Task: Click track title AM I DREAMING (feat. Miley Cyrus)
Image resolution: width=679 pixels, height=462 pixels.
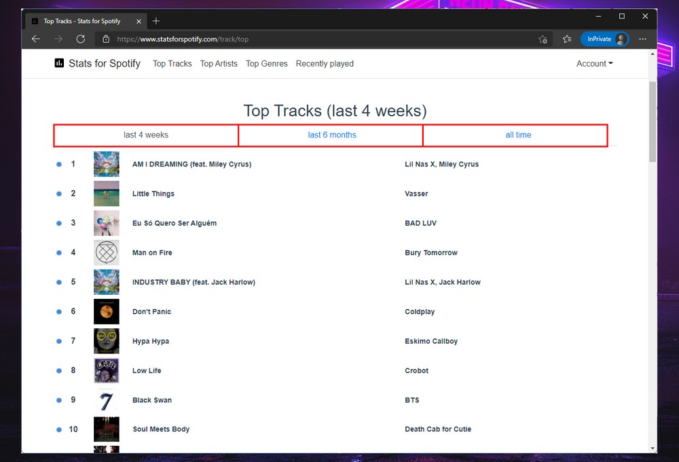Action: (192, 164)
